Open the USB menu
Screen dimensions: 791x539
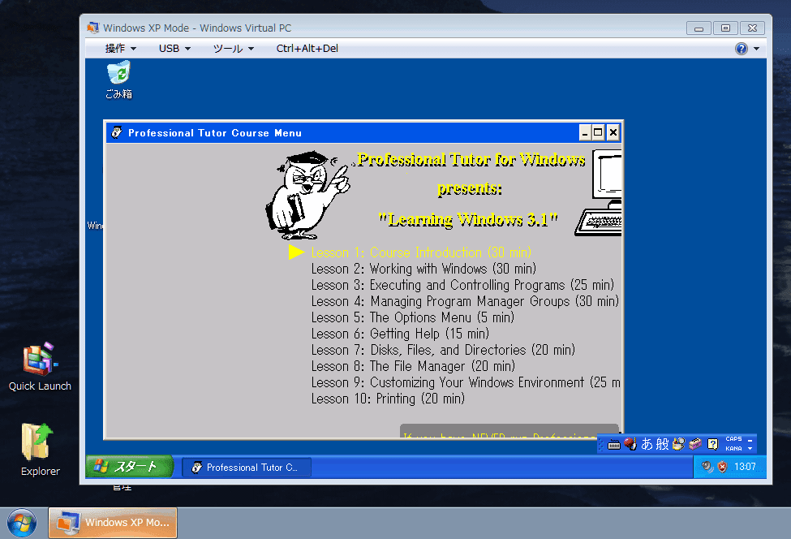(174, 49)
